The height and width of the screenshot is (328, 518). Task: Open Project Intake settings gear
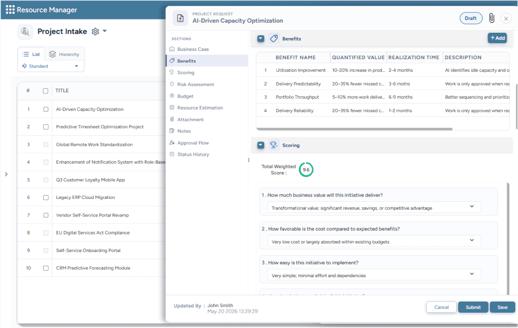click(x=96, y=31)
